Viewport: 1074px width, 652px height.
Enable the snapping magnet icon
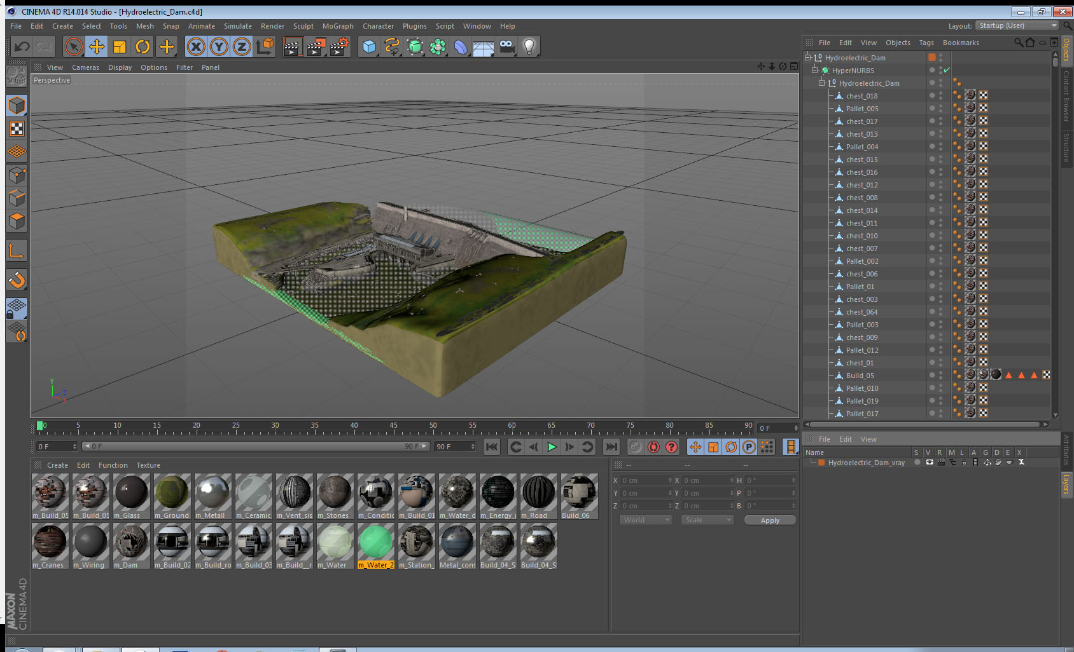coord(17,280)
